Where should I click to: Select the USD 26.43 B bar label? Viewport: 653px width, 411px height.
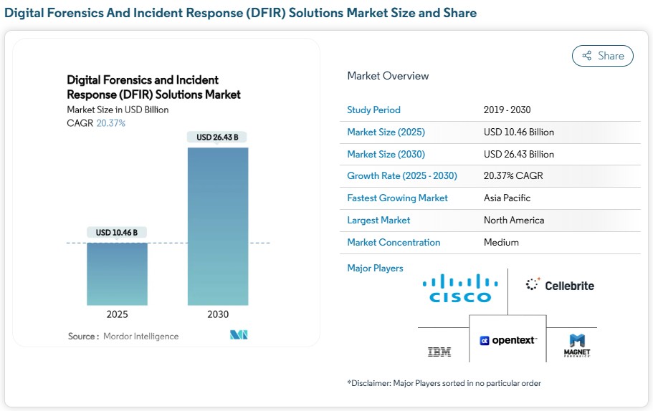pos(217,137)
